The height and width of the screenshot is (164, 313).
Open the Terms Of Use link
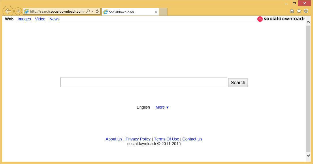(167, 139)
